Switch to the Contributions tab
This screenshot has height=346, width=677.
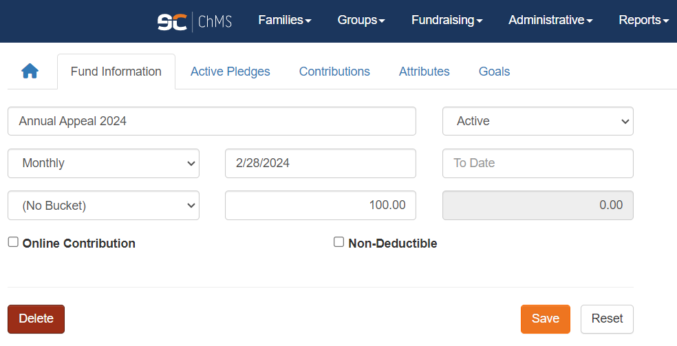tap(334, 72)
